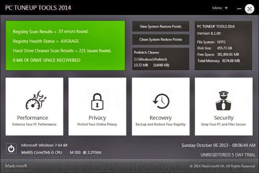The height and width of the screenshot is (173, 259).
Task: Click 'File System: NTFS' entry
Action: (x=211, y=42)
